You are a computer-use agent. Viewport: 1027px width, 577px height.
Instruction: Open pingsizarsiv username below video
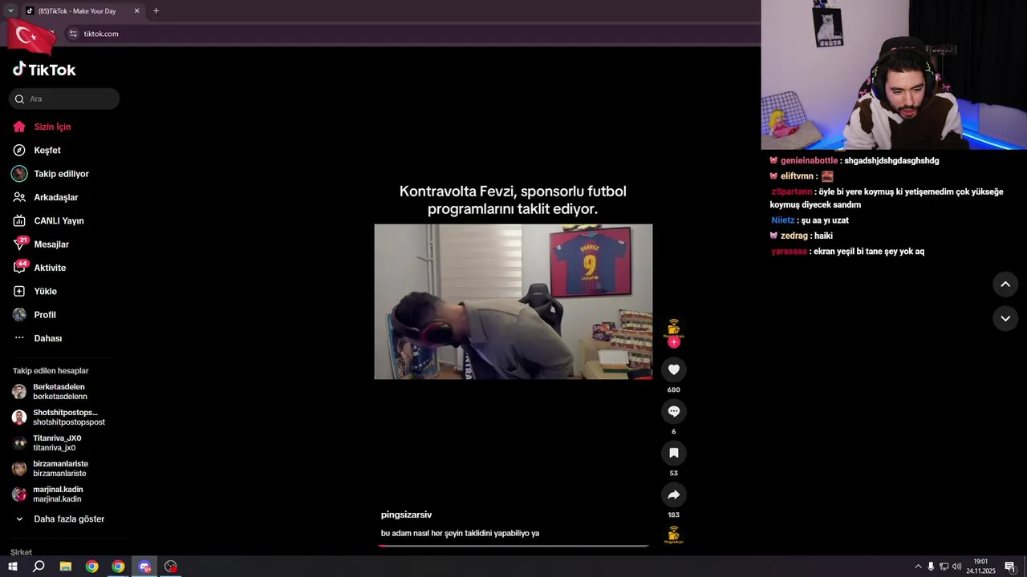coord(406,514)
